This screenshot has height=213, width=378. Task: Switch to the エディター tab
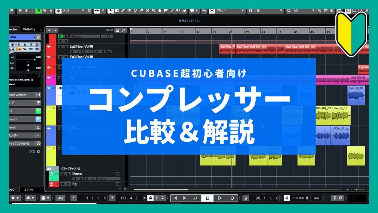[30, 190]
